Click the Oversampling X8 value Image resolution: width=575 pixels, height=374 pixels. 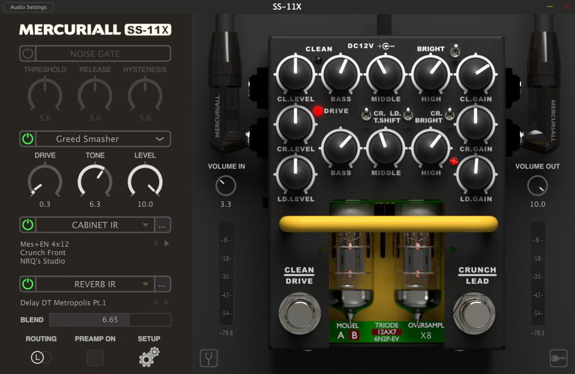coord(426,336)
